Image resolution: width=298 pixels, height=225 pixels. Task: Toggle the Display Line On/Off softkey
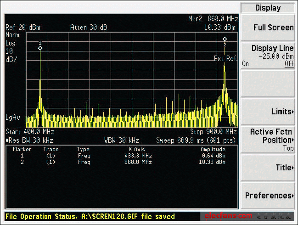[269, 56]
